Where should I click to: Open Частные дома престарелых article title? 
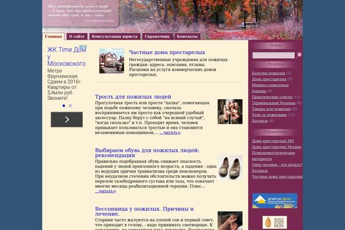[167, 52]
